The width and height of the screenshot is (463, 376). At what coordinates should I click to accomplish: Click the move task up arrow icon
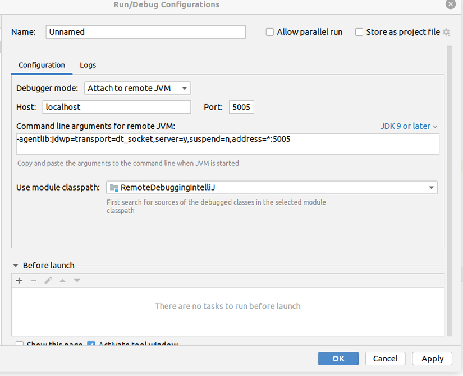[63, 281]
